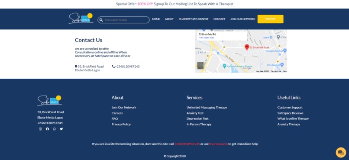Click red emergency phone number link
Viewport: 349px width, 160px height.
coord(187,144)
